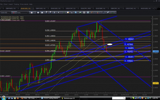160x100 pixels.
Task: Expand arrow next to chart type icon
Action: pyautogui.click(x=34, y=13)
